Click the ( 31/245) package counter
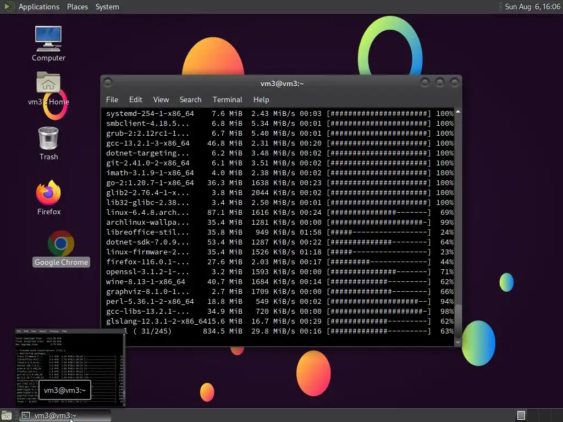The image size is (563, 422). click(x=152, y=331)
